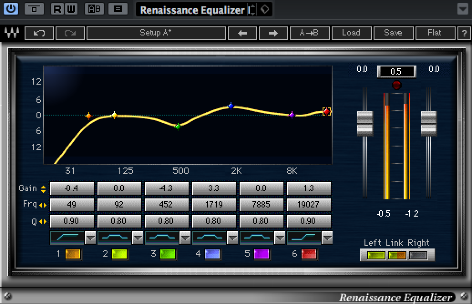The width and height of the screenshot is (472, 304).
Task: Click band 3 frequency value 452
Action: pos(167,205)
